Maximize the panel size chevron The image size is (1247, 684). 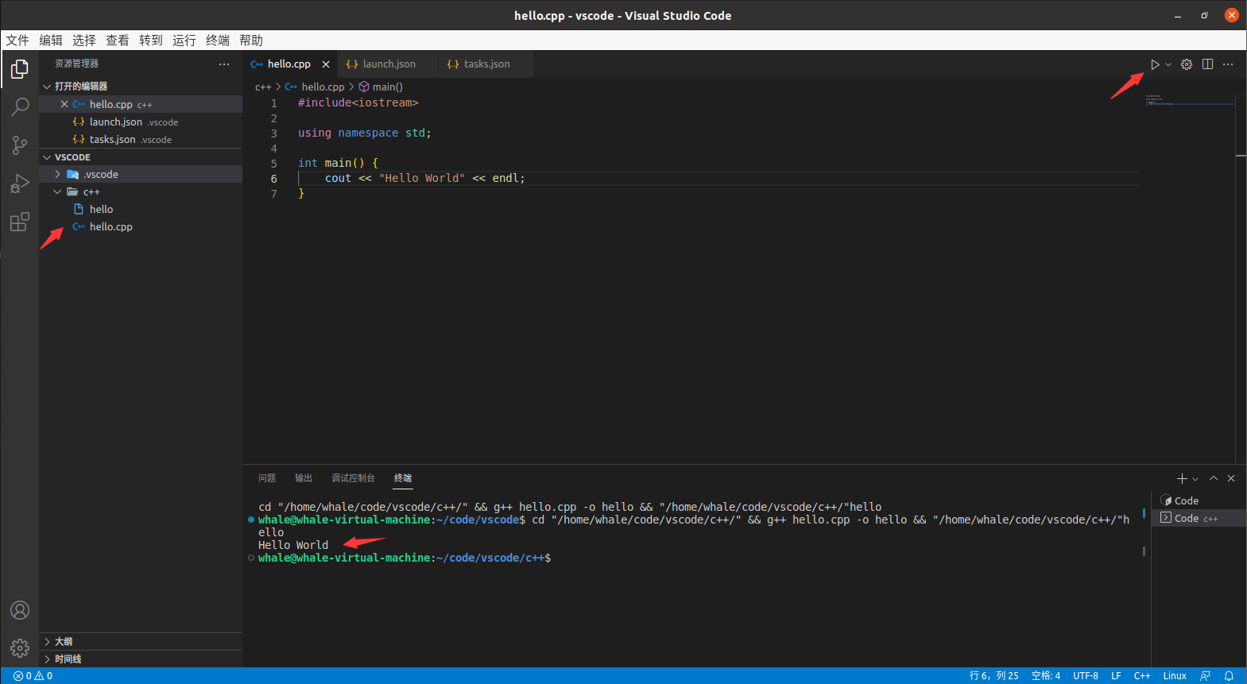click(x=1214, y=478)
